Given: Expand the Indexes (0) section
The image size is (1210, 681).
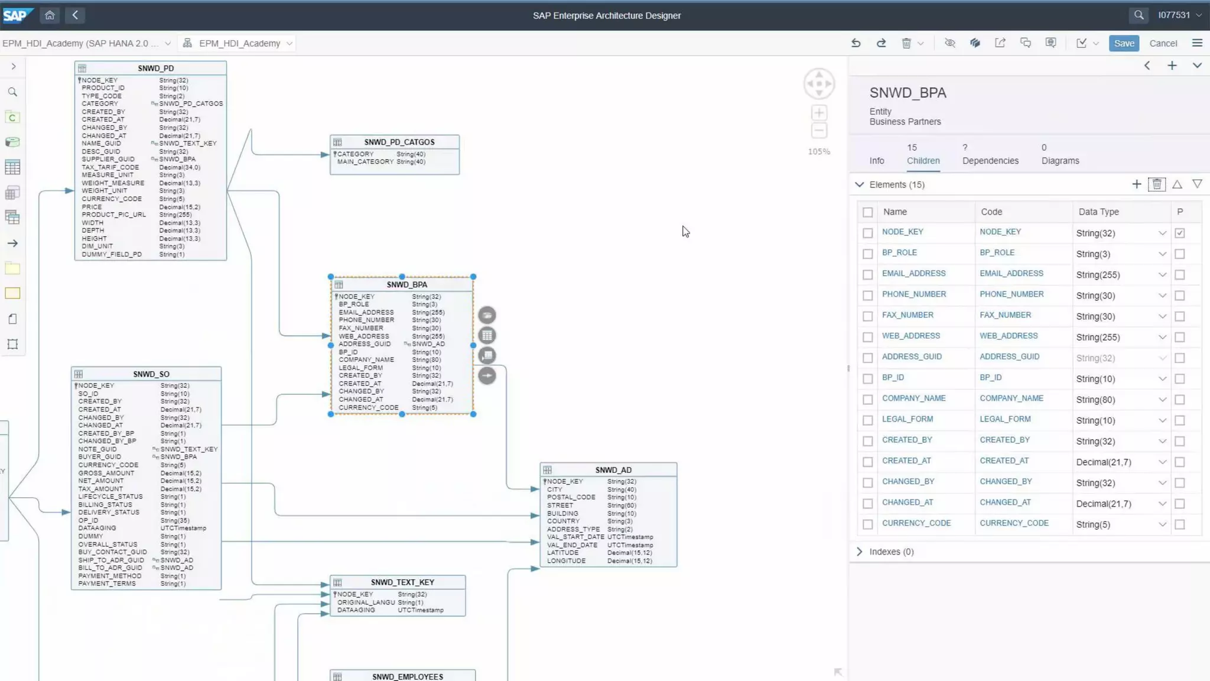Looking at the screenshot, I should [x=860, y=552].
